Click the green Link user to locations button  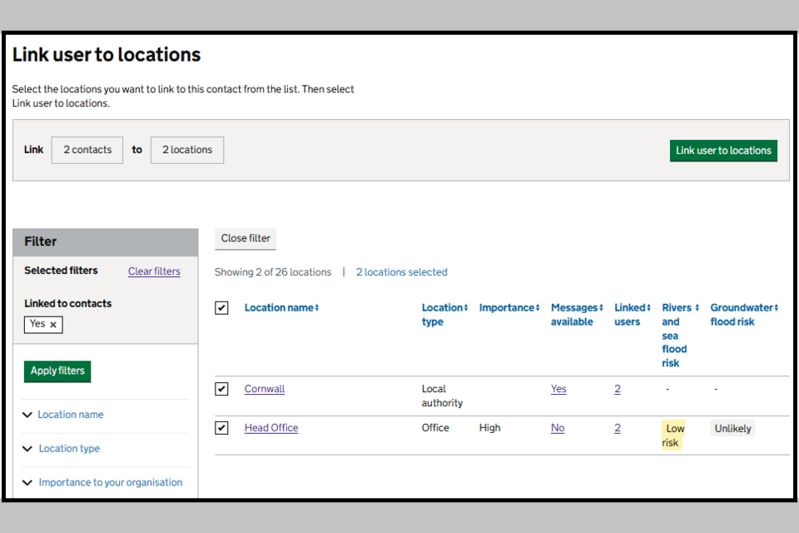[723, 151]
